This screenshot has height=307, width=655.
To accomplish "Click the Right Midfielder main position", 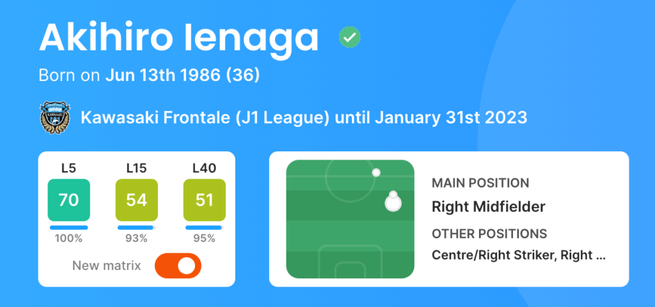I will click(488, 207).
